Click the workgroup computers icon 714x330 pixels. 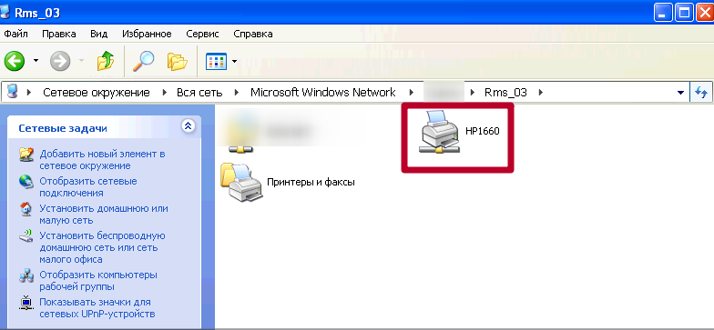(25, 275)
